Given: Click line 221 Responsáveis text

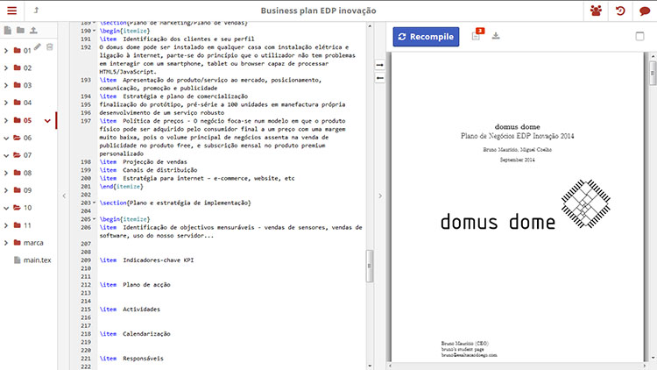Looking at the screenshot, I should tap(143, 359).
